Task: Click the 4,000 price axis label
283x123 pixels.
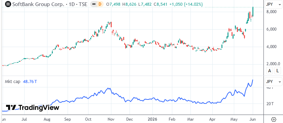Action: (271, 47)
